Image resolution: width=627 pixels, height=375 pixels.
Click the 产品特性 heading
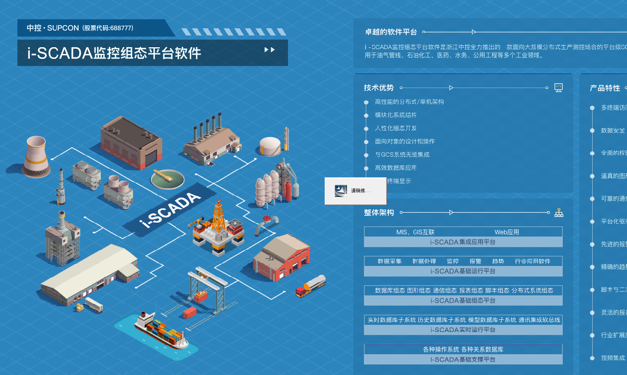(x=605, y=88)
